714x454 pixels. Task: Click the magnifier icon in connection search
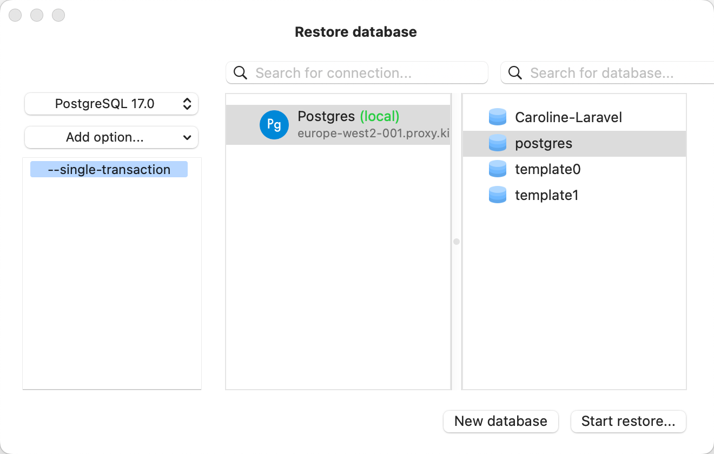pyautogui.click(x=240, y=72)
